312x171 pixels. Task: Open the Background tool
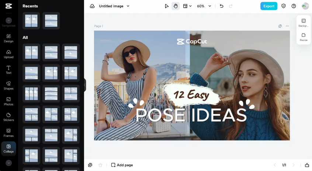click(304, 22)
